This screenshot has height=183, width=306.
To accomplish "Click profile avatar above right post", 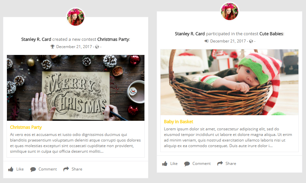I will point(229,12).
